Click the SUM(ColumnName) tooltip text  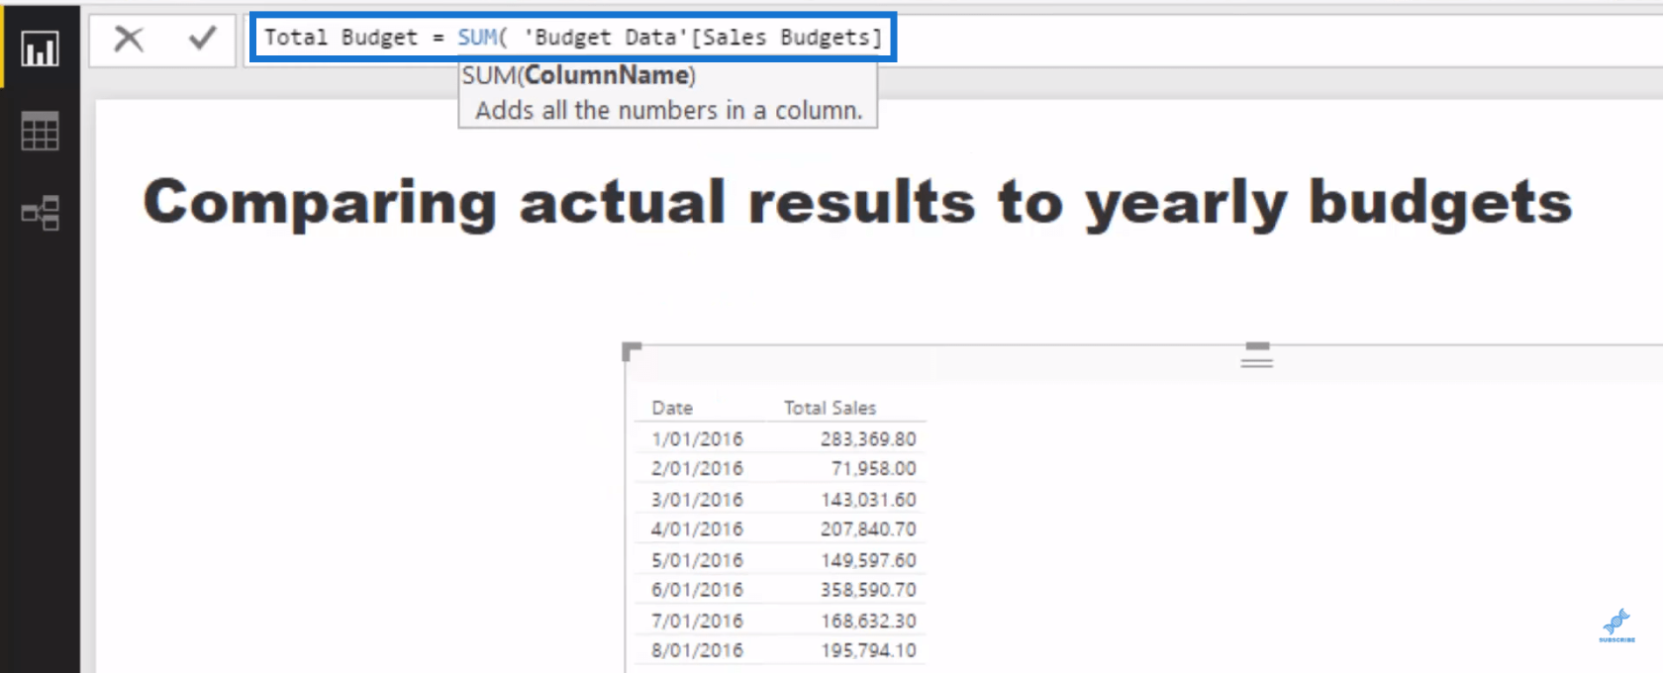(579, 75)
